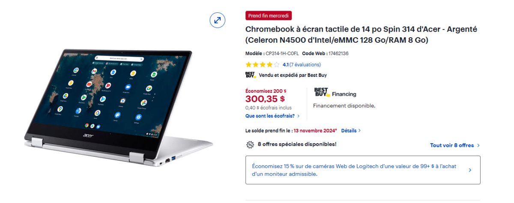This screenshot has height=203, width=514.
Task: Open the Que sont les écofrais link
Action: coord(270,116)
